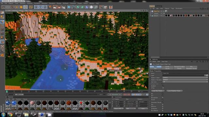Click the coordinate system icon after the Z axis
This screenshot has height=117, width=209.
pos(50,7)
